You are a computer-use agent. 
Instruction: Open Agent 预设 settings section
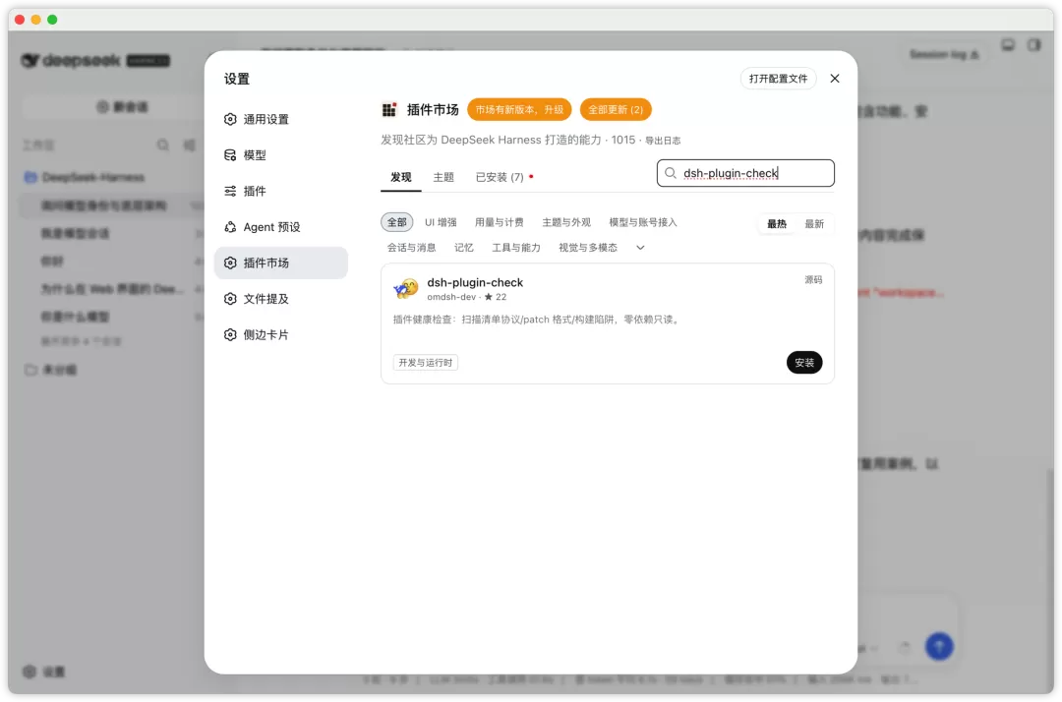coord(280,227)
